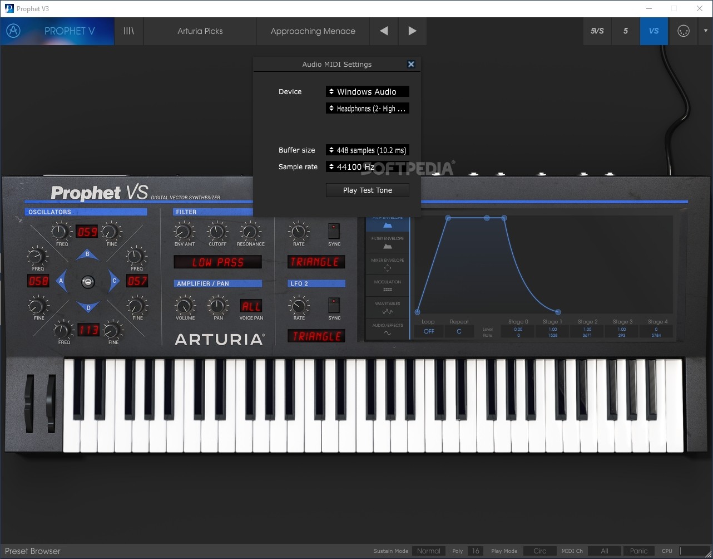Viewport: 713px width, 559px height.
Task: Click the oscillator waveform display 113
Action: point(88,330)
